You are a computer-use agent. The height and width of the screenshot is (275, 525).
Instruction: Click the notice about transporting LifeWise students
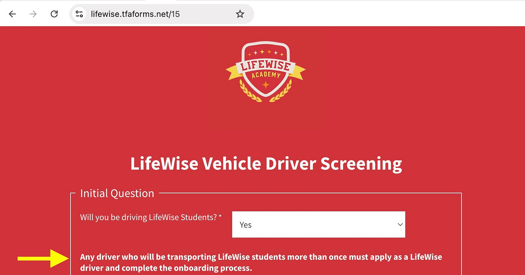(x=261, y=263)
